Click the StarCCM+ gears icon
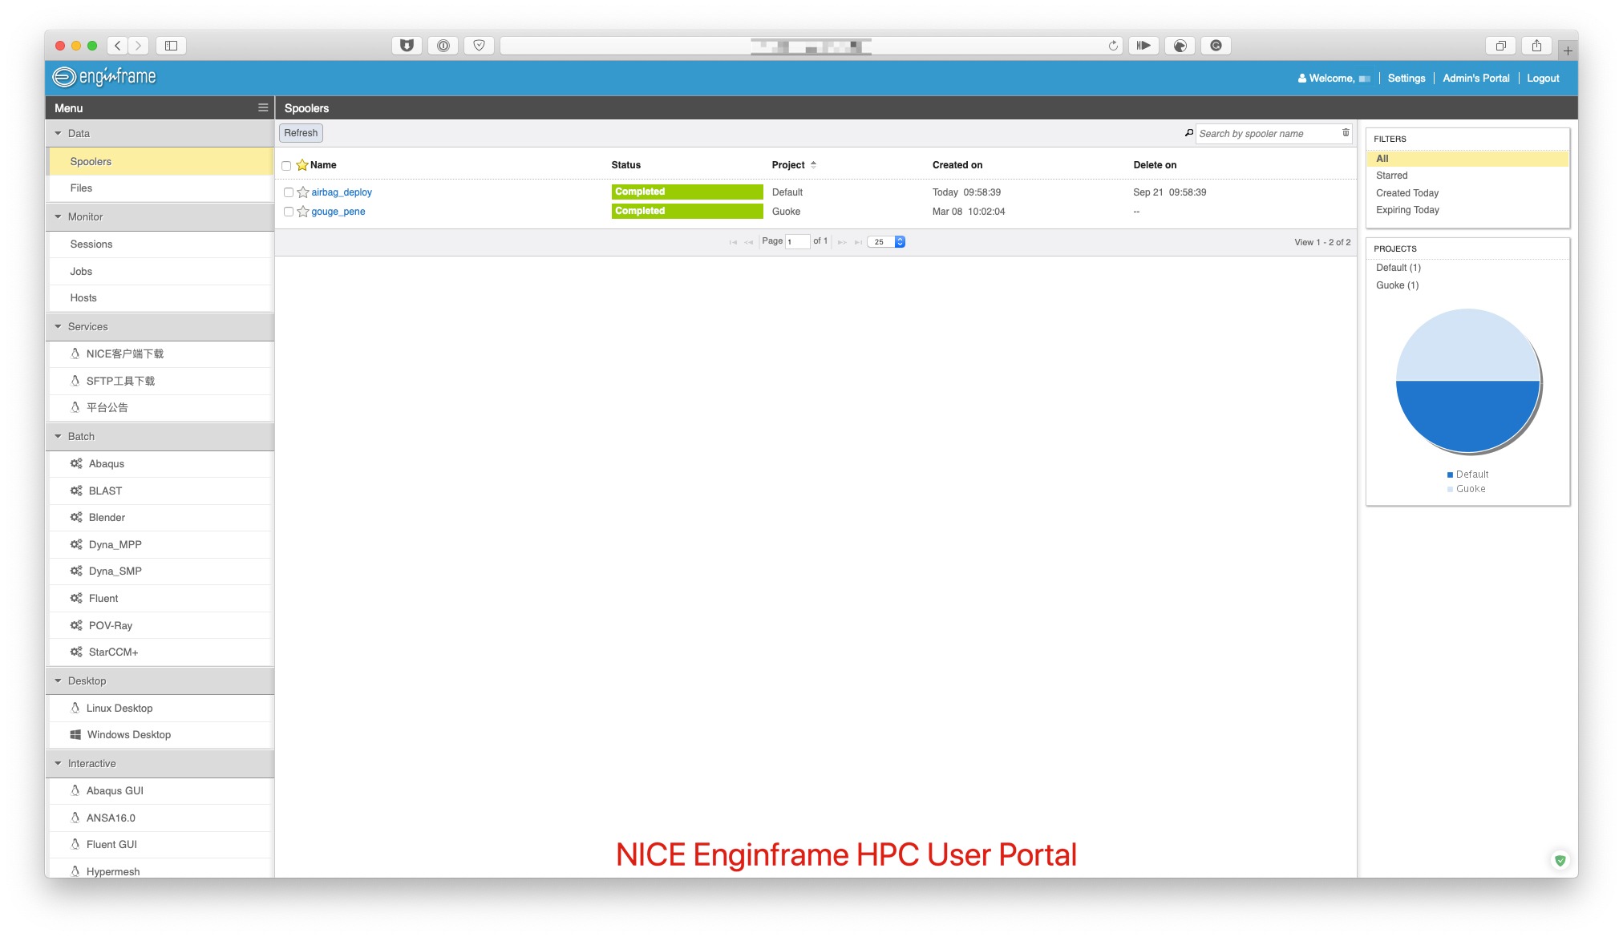The height and width of the screenshot is (937, 1623). point(76,652)
